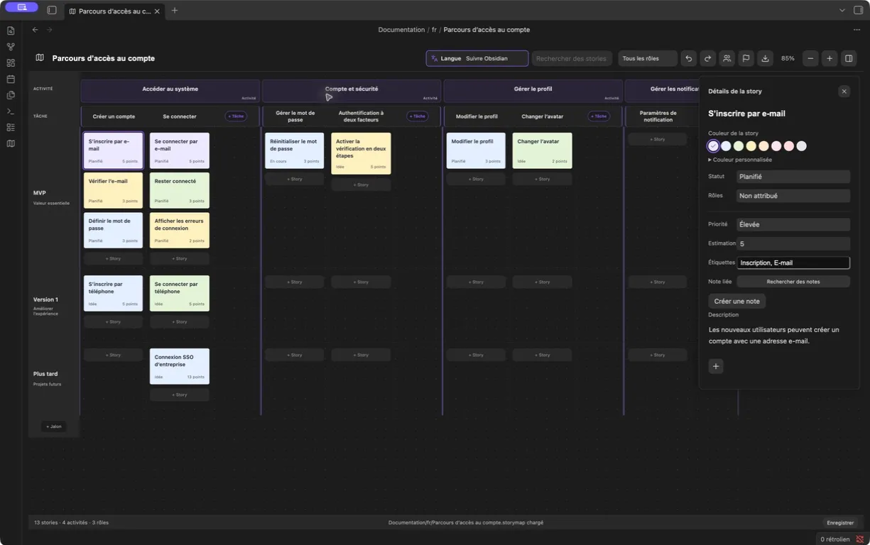
Task: Click the story map ribbon icon
Action: (11, 143)
